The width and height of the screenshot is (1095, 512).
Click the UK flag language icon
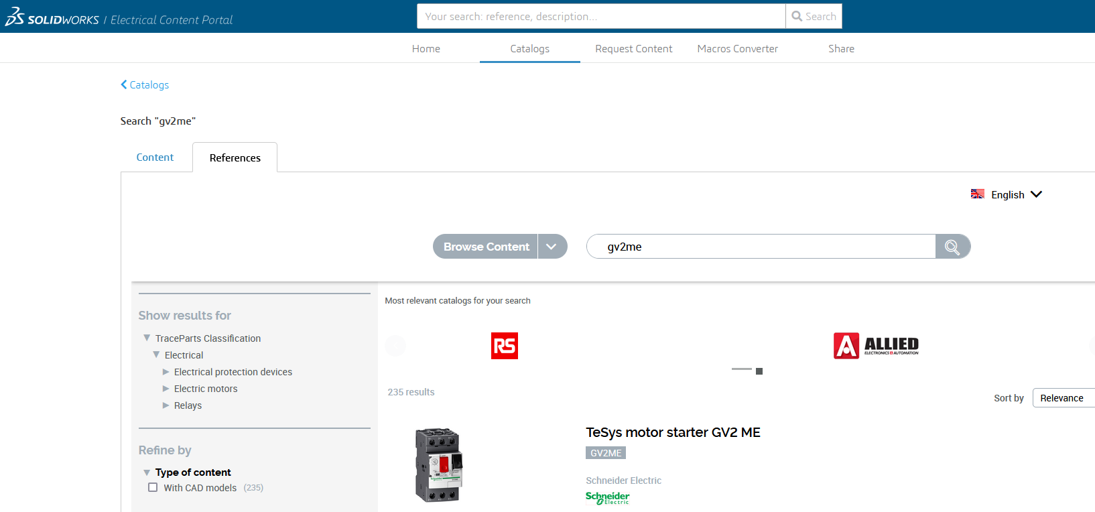(x=978, y=194)
